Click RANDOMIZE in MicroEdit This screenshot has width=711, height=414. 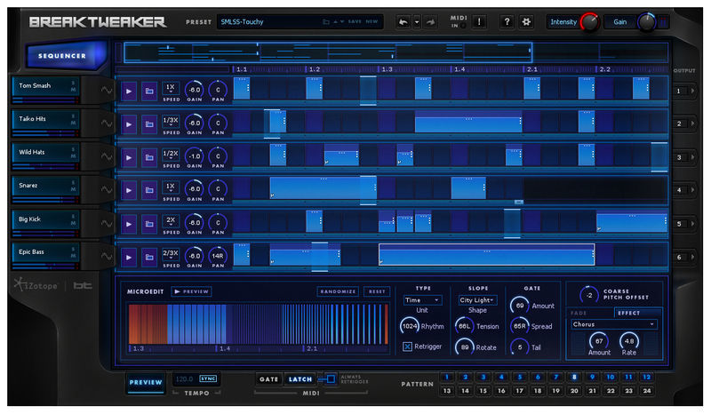(x=338, y=291)
